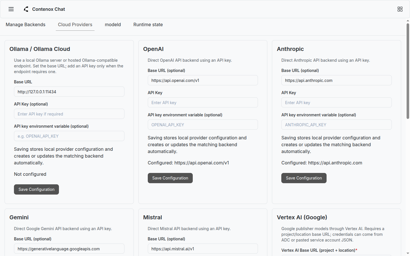This screenshot has height=256, width=410.
Task: Focus the ANTHROPIC_API_KEY environment variable field
Action: [337, 125]
